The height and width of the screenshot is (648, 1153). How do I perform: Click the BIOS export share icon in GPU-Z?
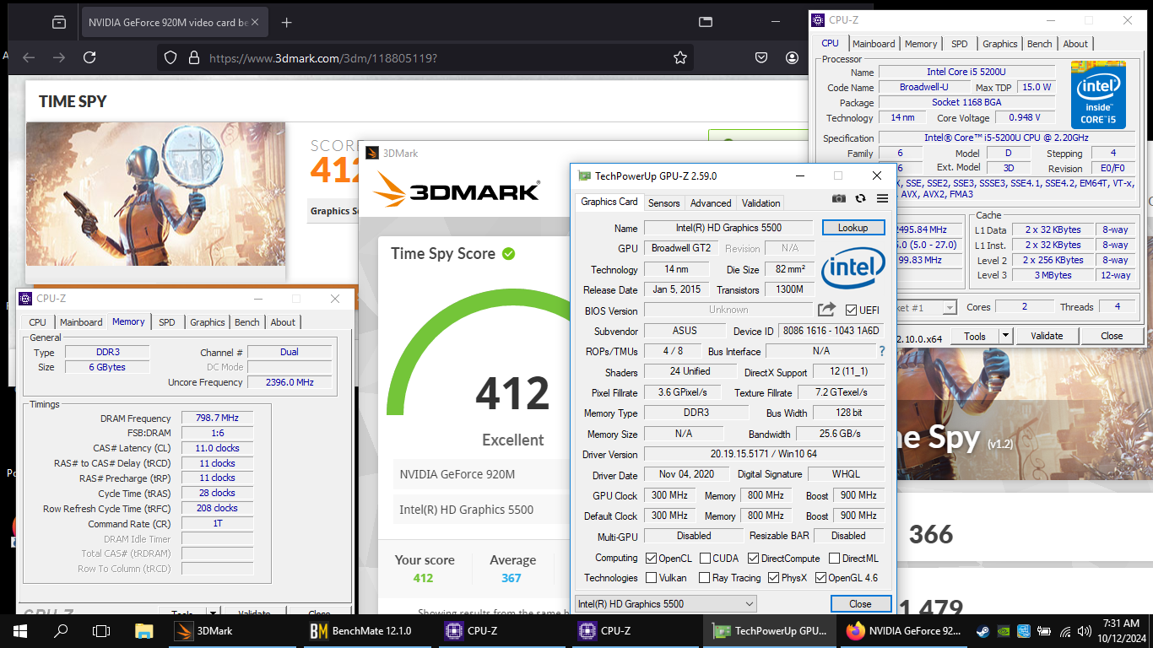pos(827,310)
